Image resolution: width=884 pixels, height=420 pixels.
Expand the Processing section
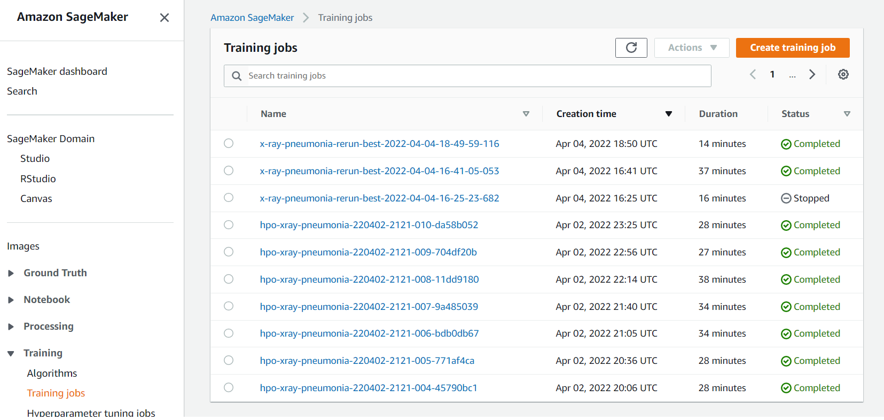pyautogui.click(x=11, y=326)
